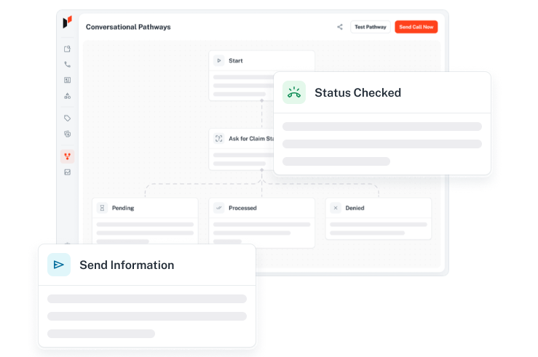The image size is (538, 357).
Task: Click the Denied node X icon
Action: point(336,208)
